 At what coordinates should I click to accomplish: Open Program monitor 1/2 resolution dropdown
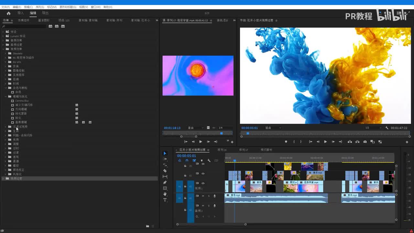click(x=373, y=128)
